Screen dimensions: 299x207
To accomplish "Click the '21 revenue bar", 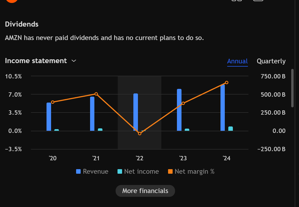I will (x=92, y=114).
